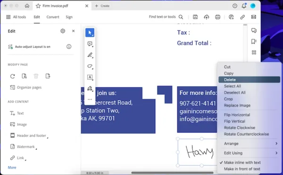Click the horizontal scrollbar thumb
283x175 pixels.
coord(172,173)
